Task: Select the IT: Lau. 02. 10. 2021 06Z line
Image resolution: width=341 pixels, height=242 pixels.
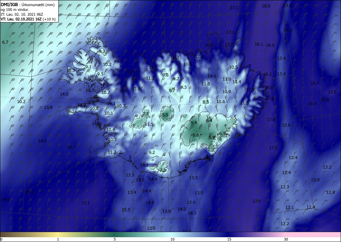Action: 22,14
